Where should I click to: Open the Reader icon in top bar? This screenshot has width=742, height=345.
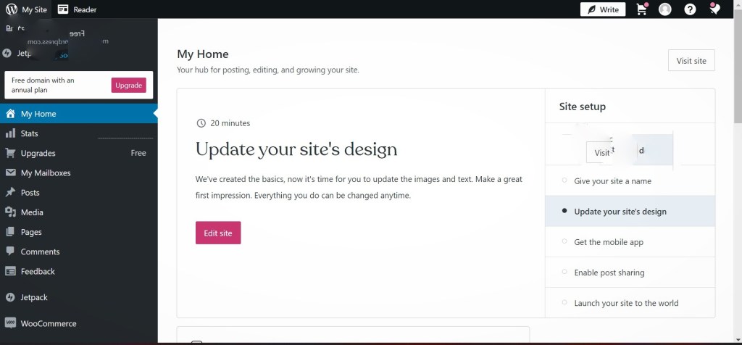(x=64, y=9)
